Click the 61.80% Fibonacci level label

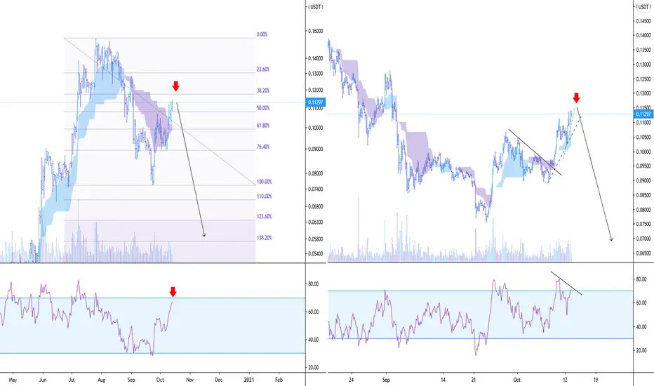pos(263,126)
